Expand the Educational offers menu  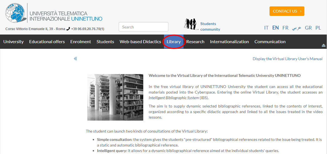[x=47, y=42]
